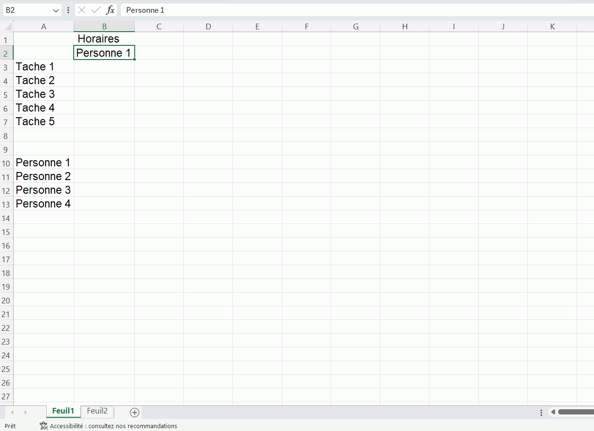The image size is (594, 431).
Task: Click the vertical dots beside Name Box
Action: point(69,10)
